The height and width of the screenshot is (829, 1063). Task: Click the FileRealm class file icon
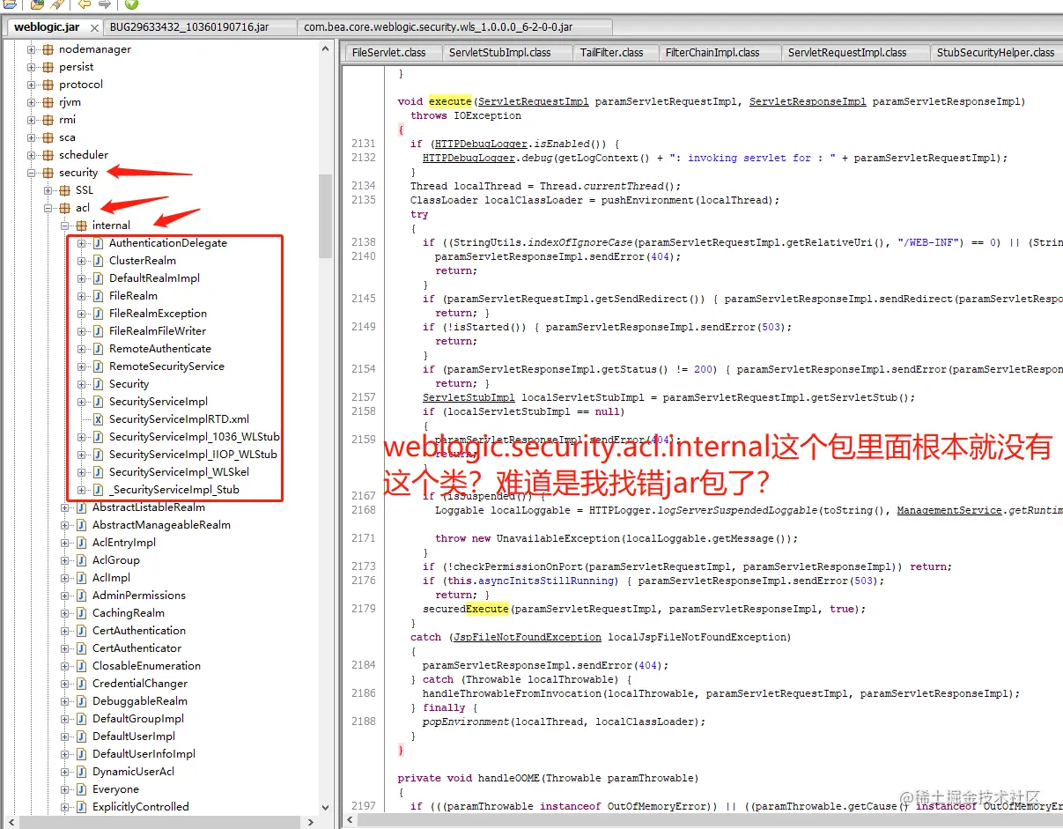pyautogui.click(x=98, y=296)
